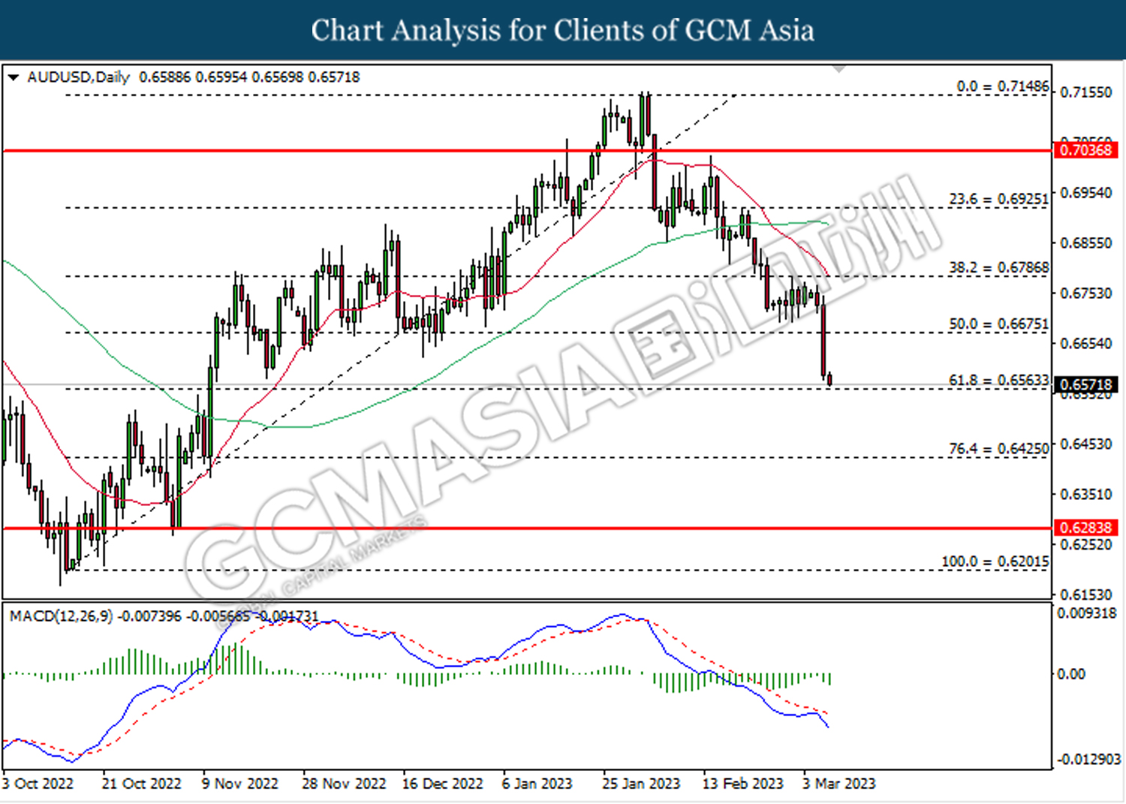Click price axis value 0.62520

tap(1085, 545)
